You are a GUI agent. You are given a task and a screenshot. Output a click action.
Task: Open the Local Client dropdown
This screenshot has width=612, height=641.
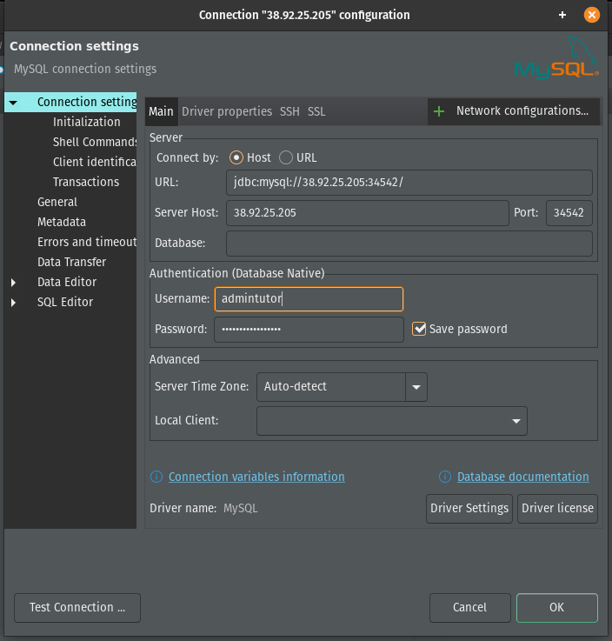(516, 421)
